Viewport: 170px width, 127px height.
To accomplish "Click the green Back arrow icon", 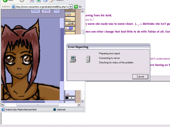I will tap(5, 1).
